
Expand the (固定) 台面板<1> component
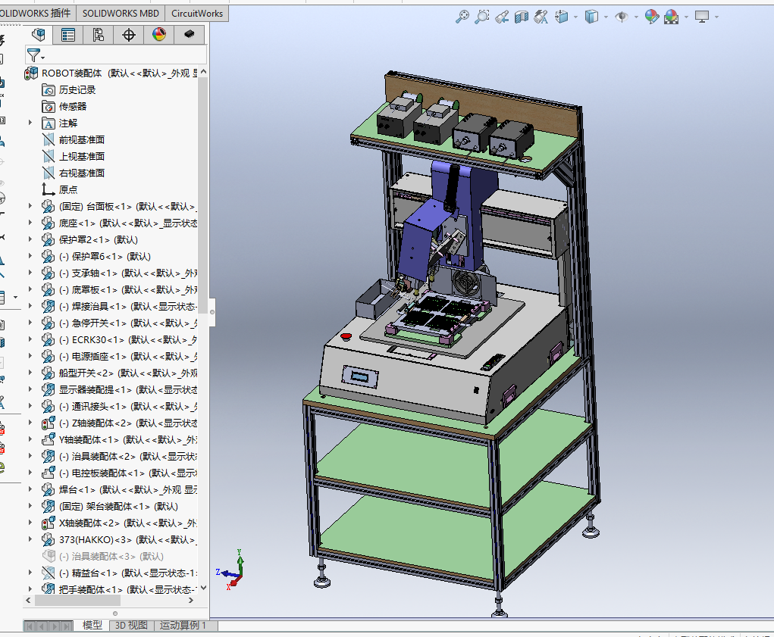pos(30,206)
